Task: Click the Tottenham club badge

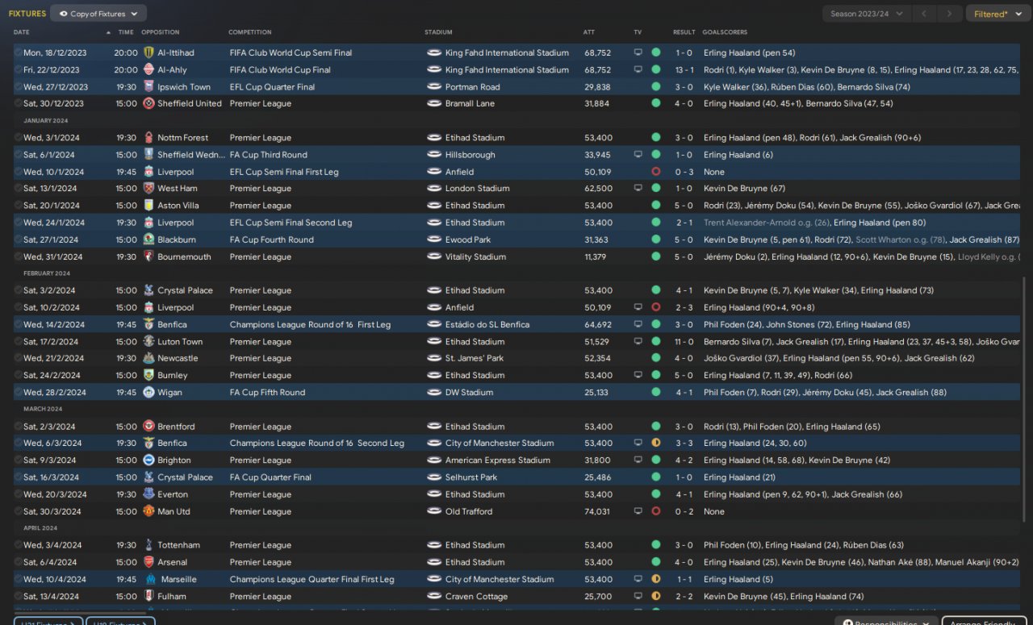Action: tap(148, 545)
